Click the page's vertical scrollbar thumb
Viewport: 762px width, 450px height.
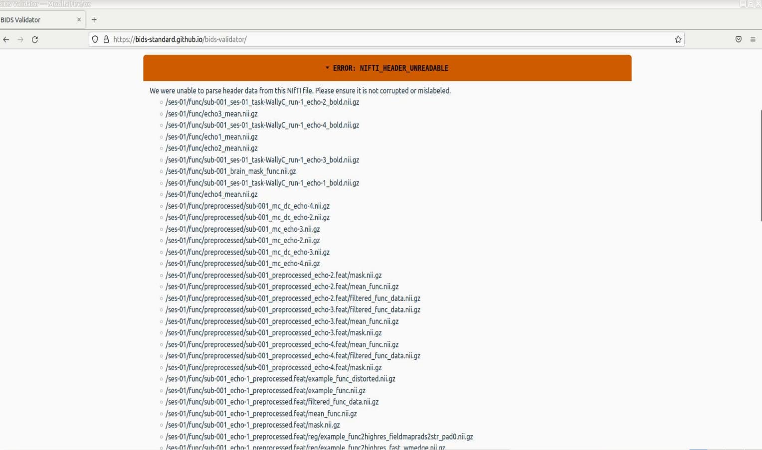(760, 164)
